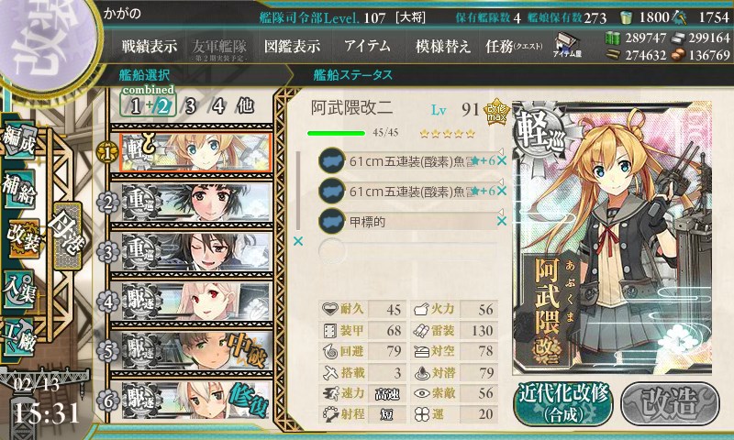Click the grey 改造 remodel button
This screenshot has width=734, height=440.
point(670,403)
